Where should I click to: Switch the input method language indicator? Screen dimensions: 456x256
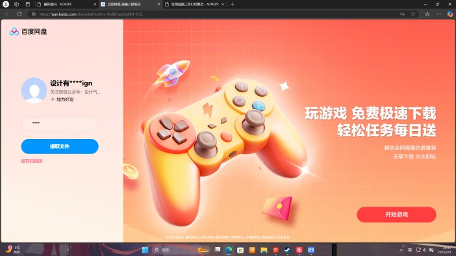(x=410, y=250)
